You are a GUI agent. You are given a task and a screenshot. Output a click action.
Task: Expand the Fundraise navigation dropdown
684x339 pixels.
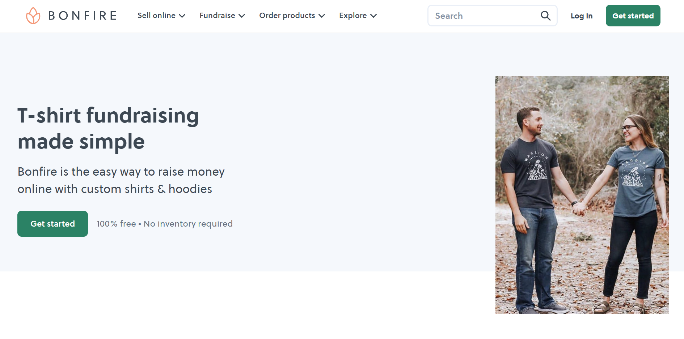click(x=218, y=16)
